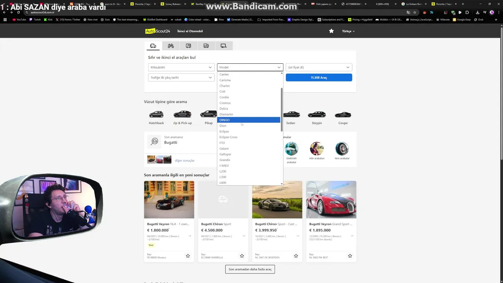Image resolution: width=503 pixels, height=283 pixels.
Task: Pick L200 in the model list
Action: (248, 171)
